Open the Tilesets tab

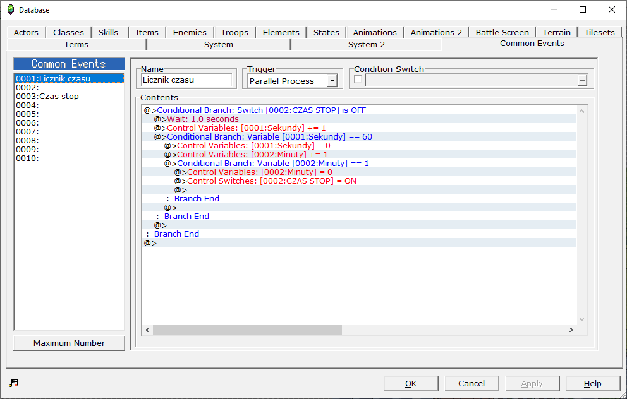click(x=599, y=32)
